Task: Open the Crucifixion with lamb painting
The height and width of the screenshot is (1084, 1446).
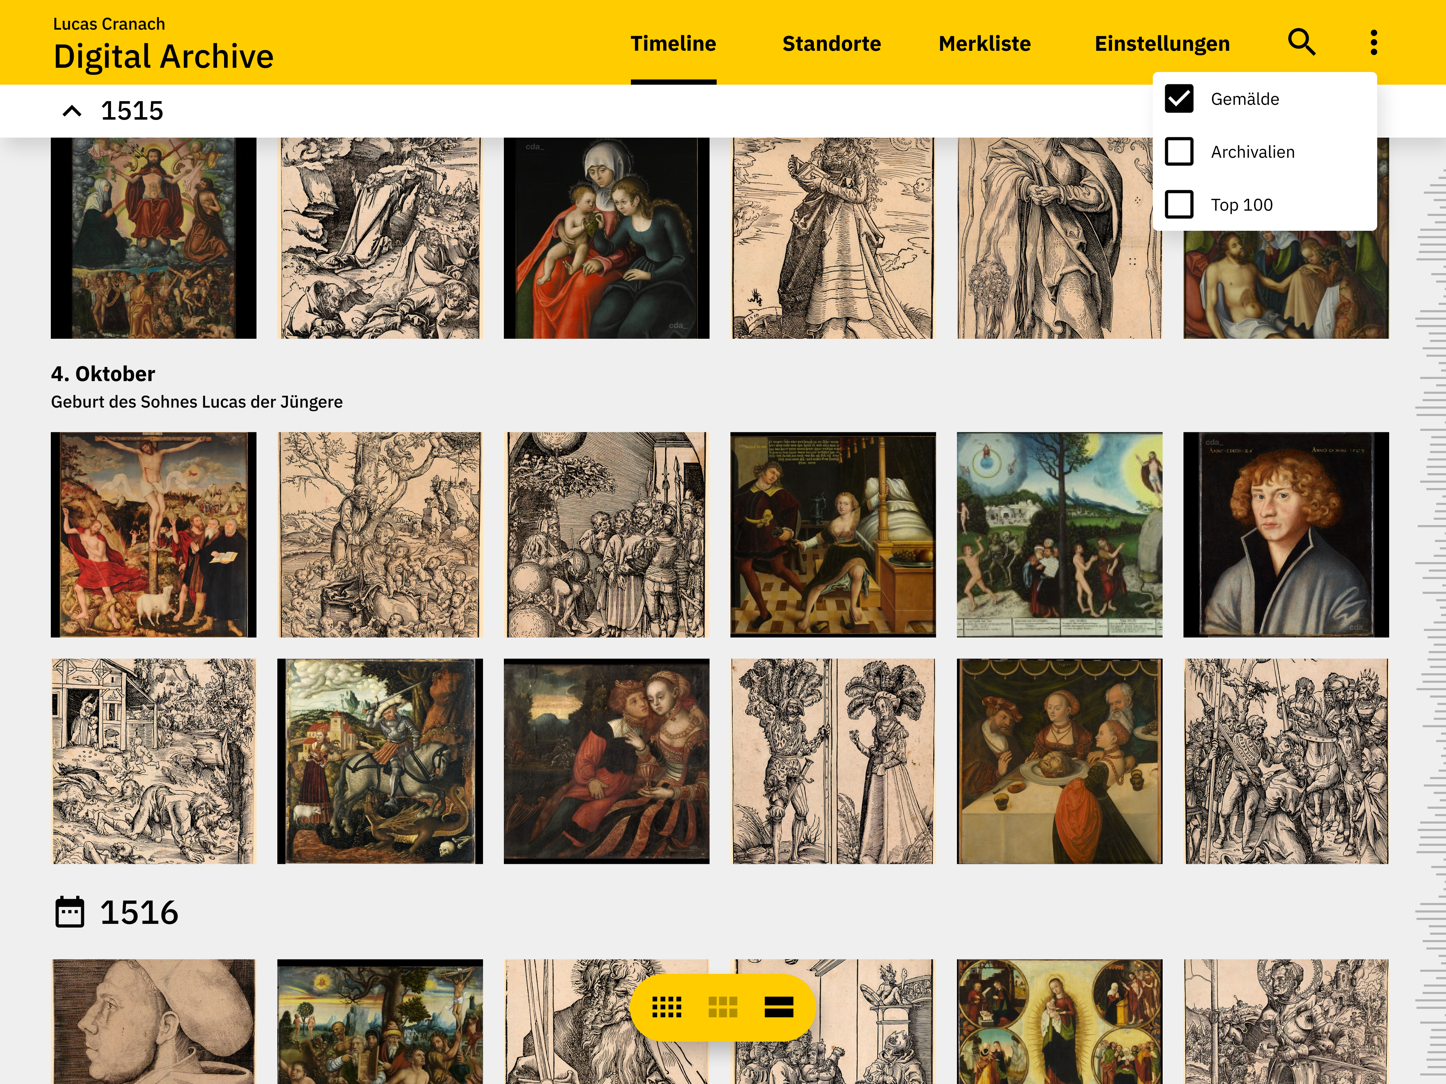Action: click(153, 535)
